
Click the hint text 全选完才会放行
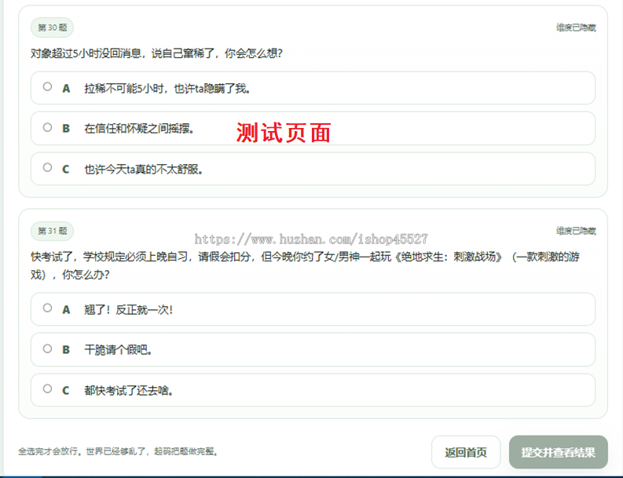[x=48, y=451]
